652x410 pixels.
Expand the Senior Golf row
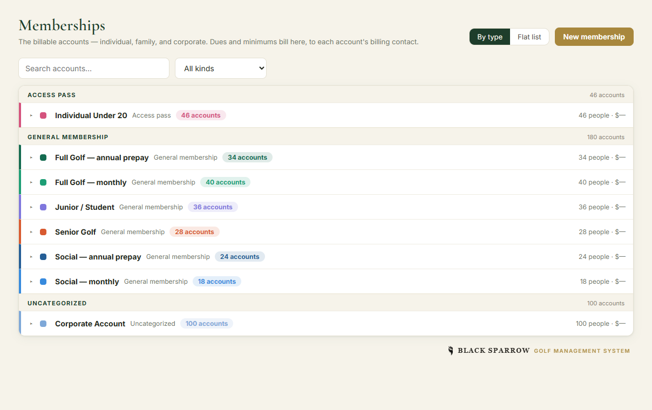point(31,232)
